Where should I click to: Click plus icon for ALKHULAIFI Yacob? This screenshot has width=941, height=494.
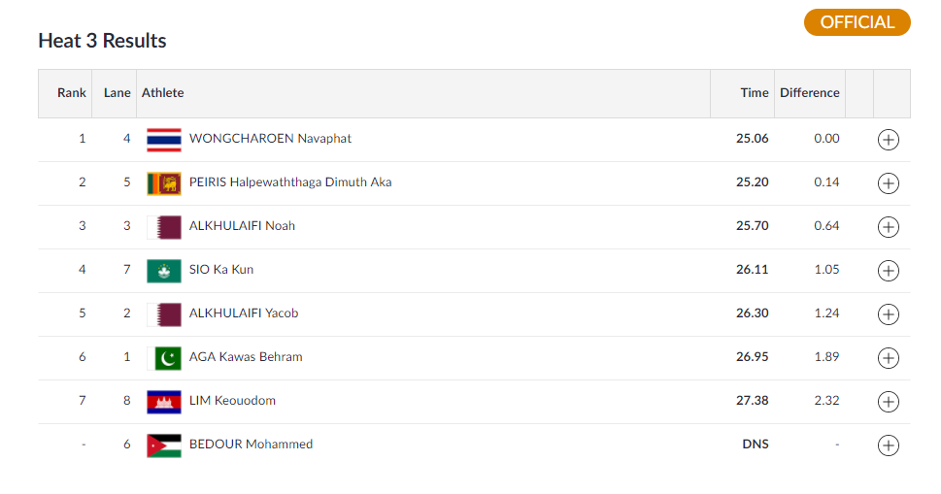tap(889, 314)
